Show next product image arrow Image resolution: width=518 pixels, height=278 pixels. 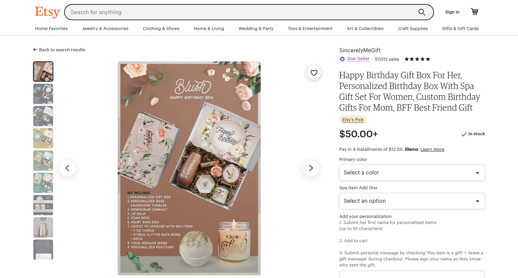311,168
